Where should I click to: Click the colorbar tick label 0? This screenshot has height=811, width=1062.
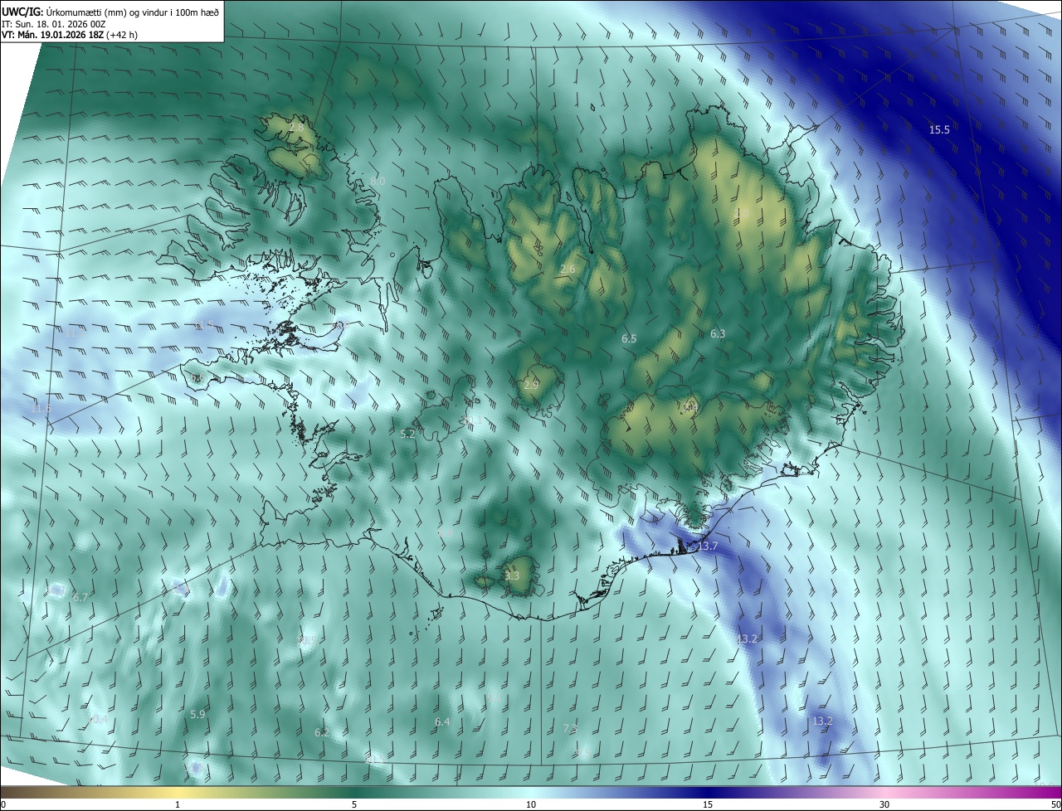click(3, 804)
